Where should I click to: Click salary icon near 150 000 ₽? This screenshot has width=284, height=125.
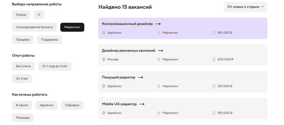coord(214,113)
